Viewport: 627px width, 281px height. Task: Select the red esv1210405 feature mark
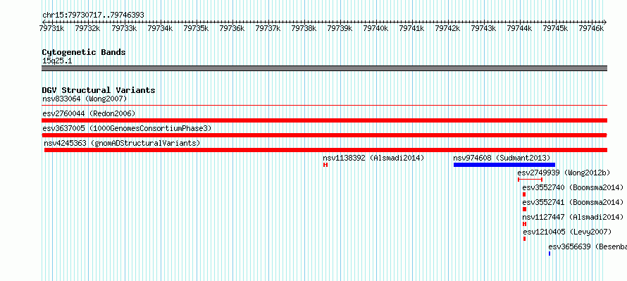coord(525,239)
